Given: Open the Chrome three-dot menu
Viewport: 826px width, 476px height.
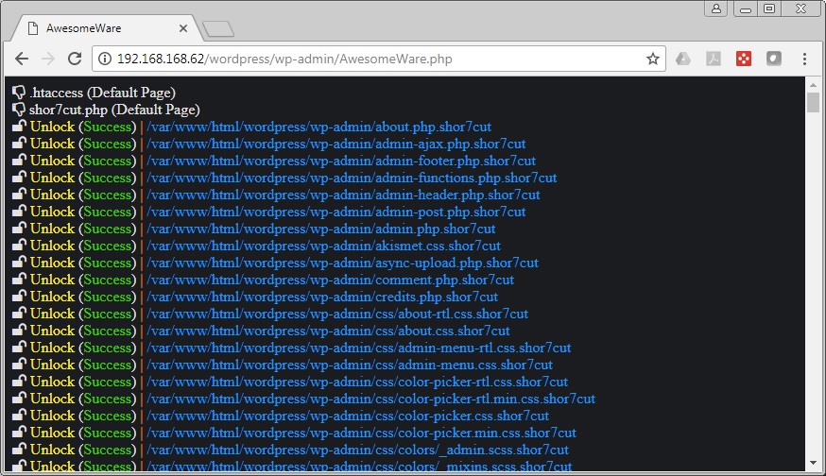Looking at the screenshot, I should coord(804,59).
